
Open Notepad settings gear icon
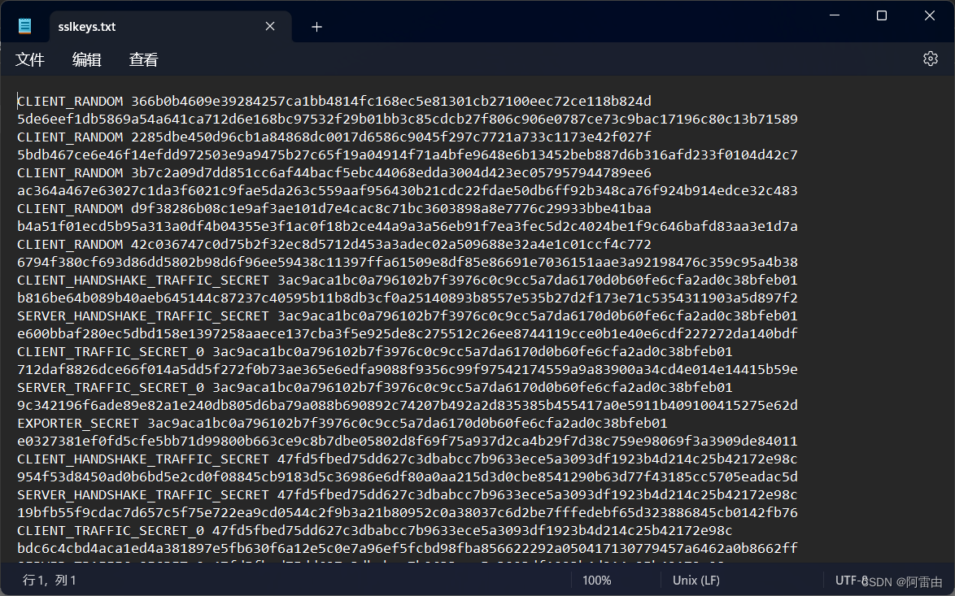click(930, 59)
